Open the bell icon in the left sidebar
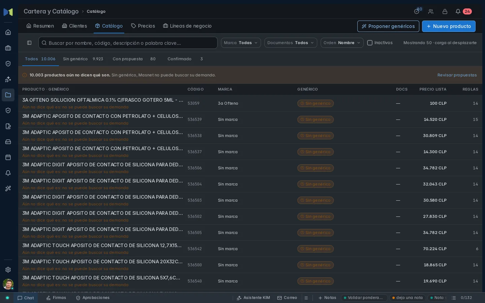Viewport: 485px width, 303px height. tap(8, 173)
